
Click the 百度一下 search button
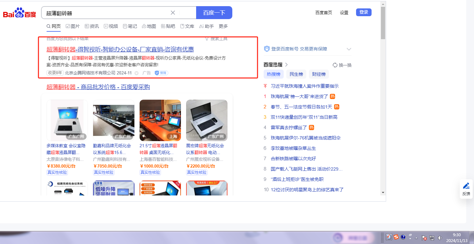tap(214, 13)
